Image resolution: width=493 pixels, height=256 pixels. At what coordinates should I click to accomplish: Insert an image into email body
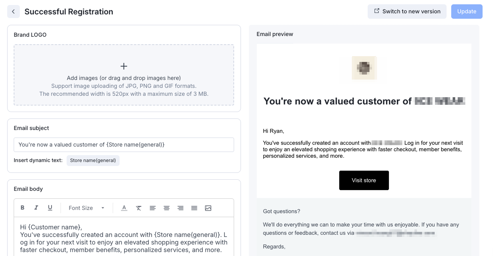point(208,208)
